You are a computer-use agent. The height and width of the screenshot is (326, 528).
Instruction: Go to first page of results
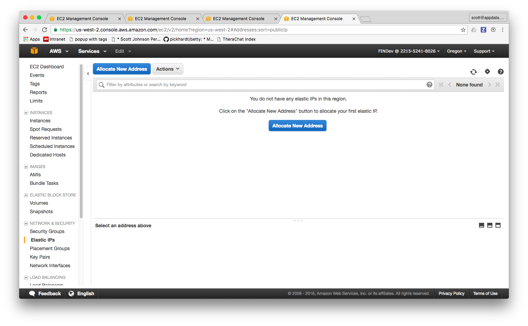click(441, 85)
